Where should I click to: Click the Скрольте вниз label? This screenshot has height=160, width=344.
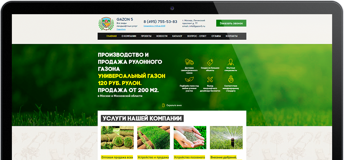[x=174, y=105]
